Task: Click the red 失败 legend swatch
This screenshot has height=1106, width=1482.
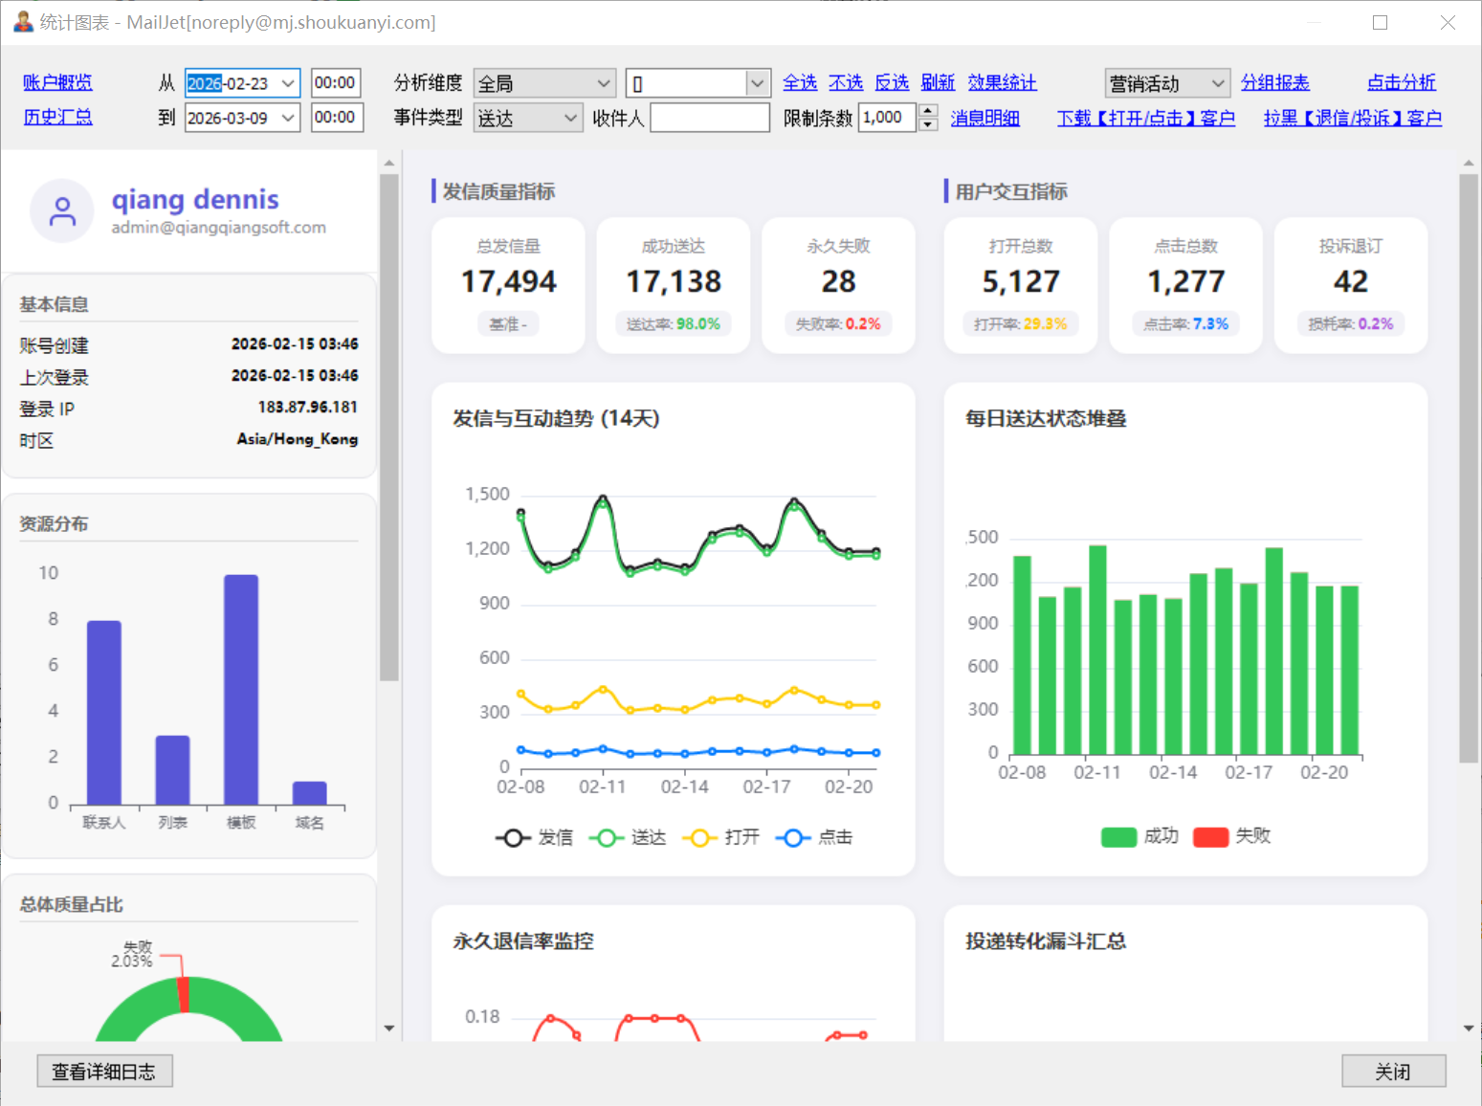Action: [x=1210, y=837]
